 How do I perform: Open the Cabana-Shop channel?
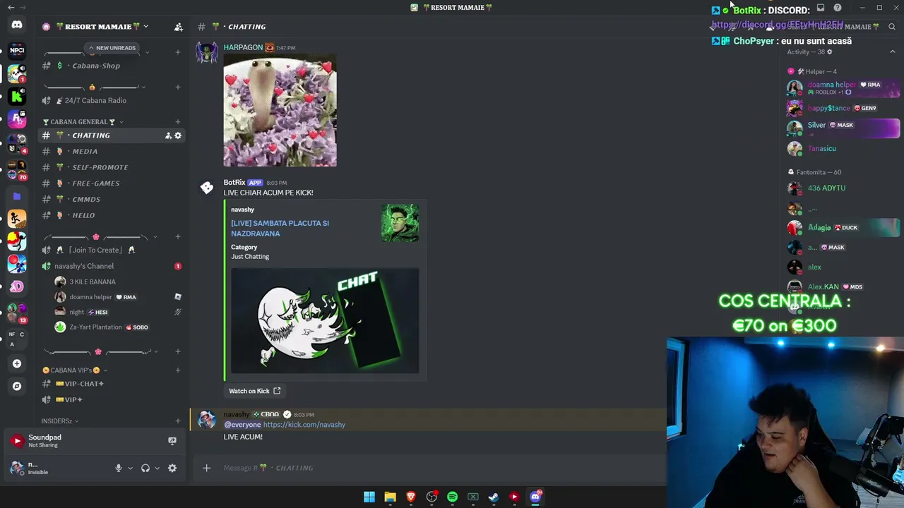pos(112,66)
